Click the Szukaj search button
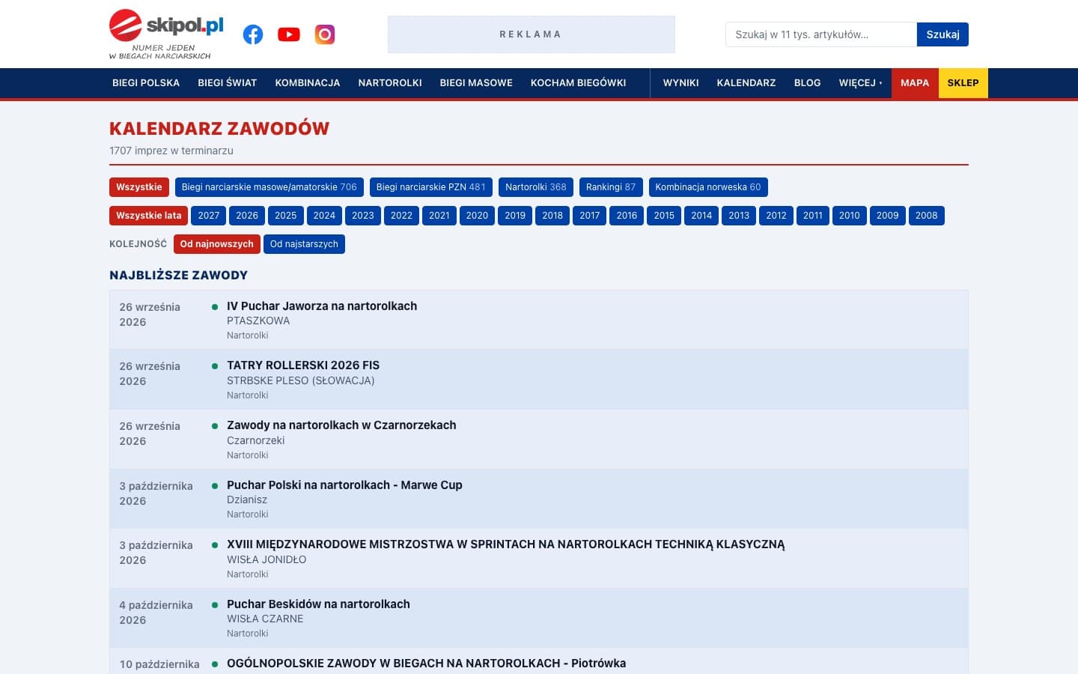Screen dimensions: 1078x674 tap(943, 34)
